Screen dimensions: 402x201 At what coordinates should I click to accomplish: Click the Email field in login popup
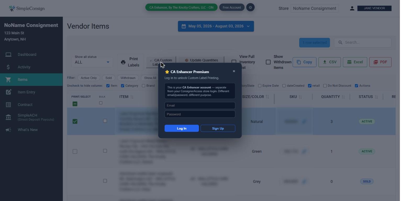pos(200,105)
